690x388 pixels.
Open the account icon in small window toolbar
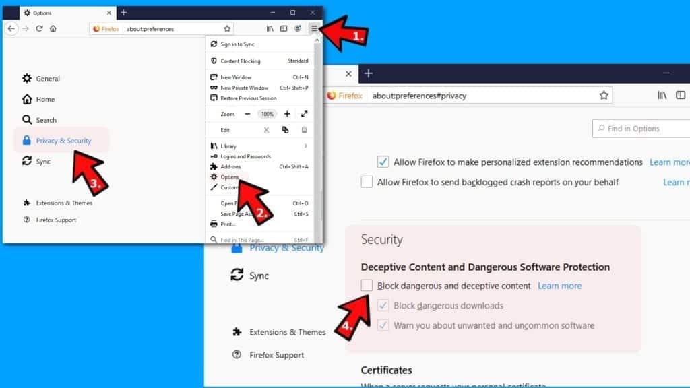pyautogui.click(x=298, y=28)
